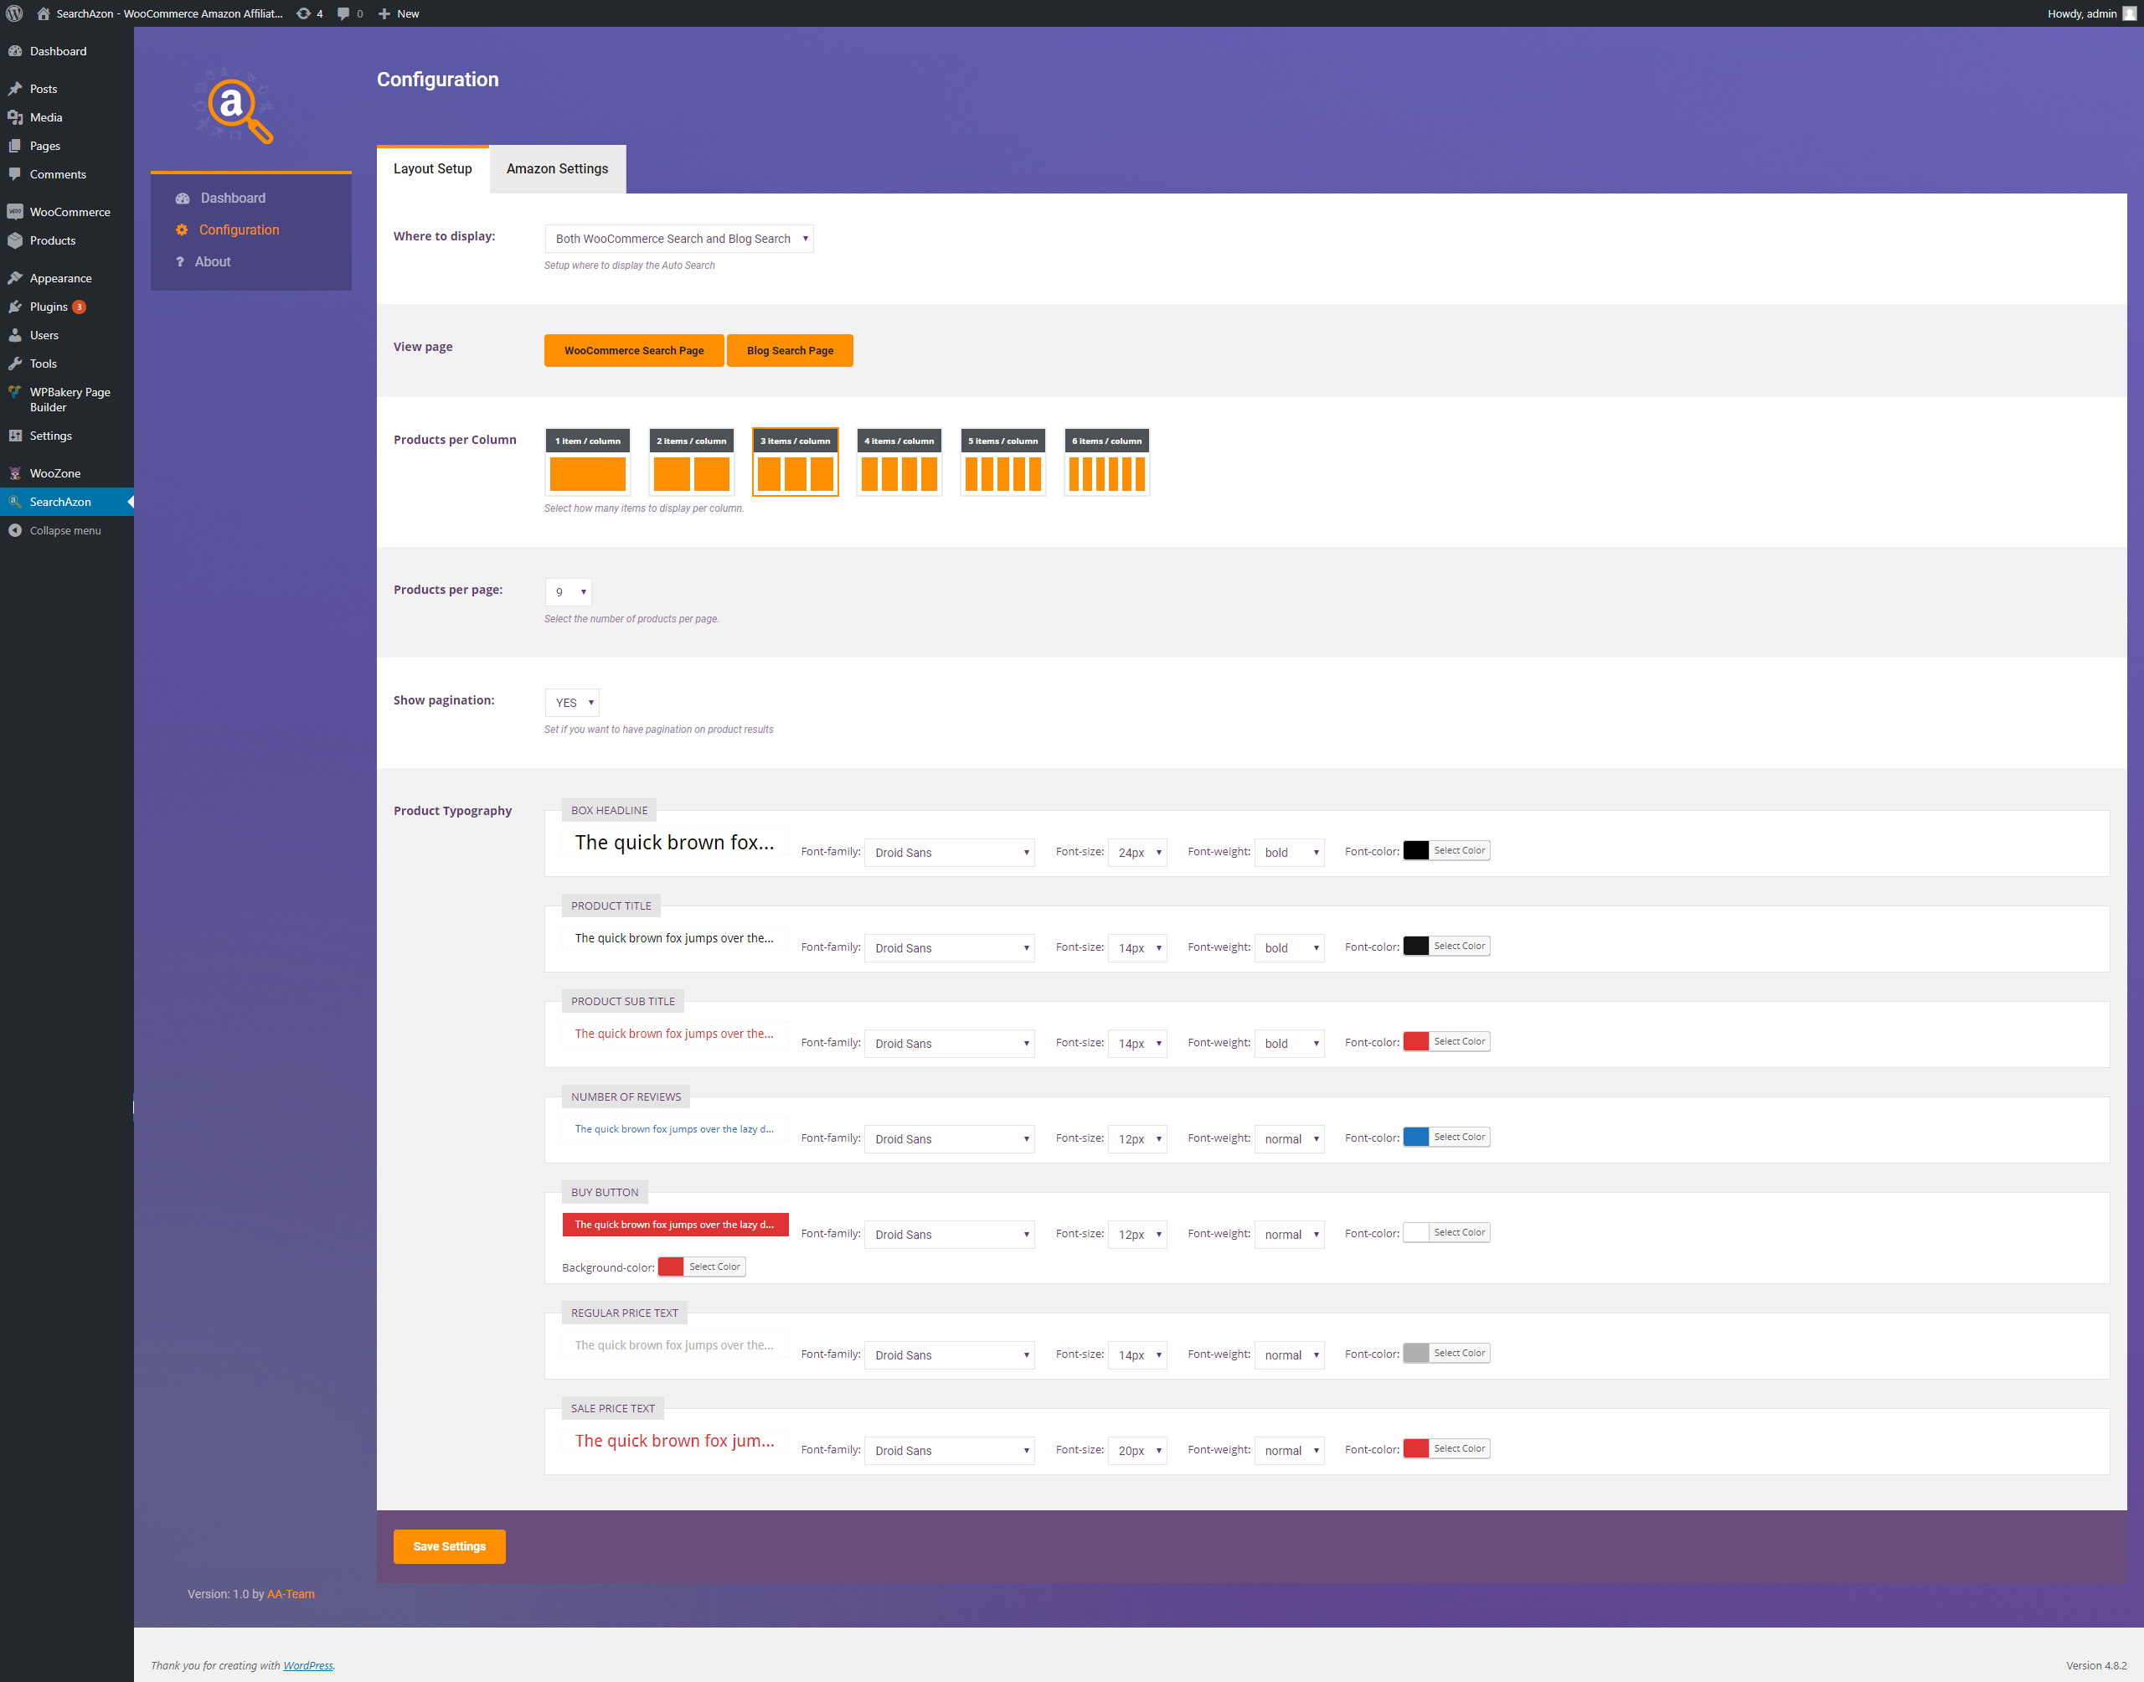Image resolution: width=2144 pixels, height=1682 pixels.
Task: Click the Dashboard gauge icon in WordPress sidebar
Action: [15, 51]
